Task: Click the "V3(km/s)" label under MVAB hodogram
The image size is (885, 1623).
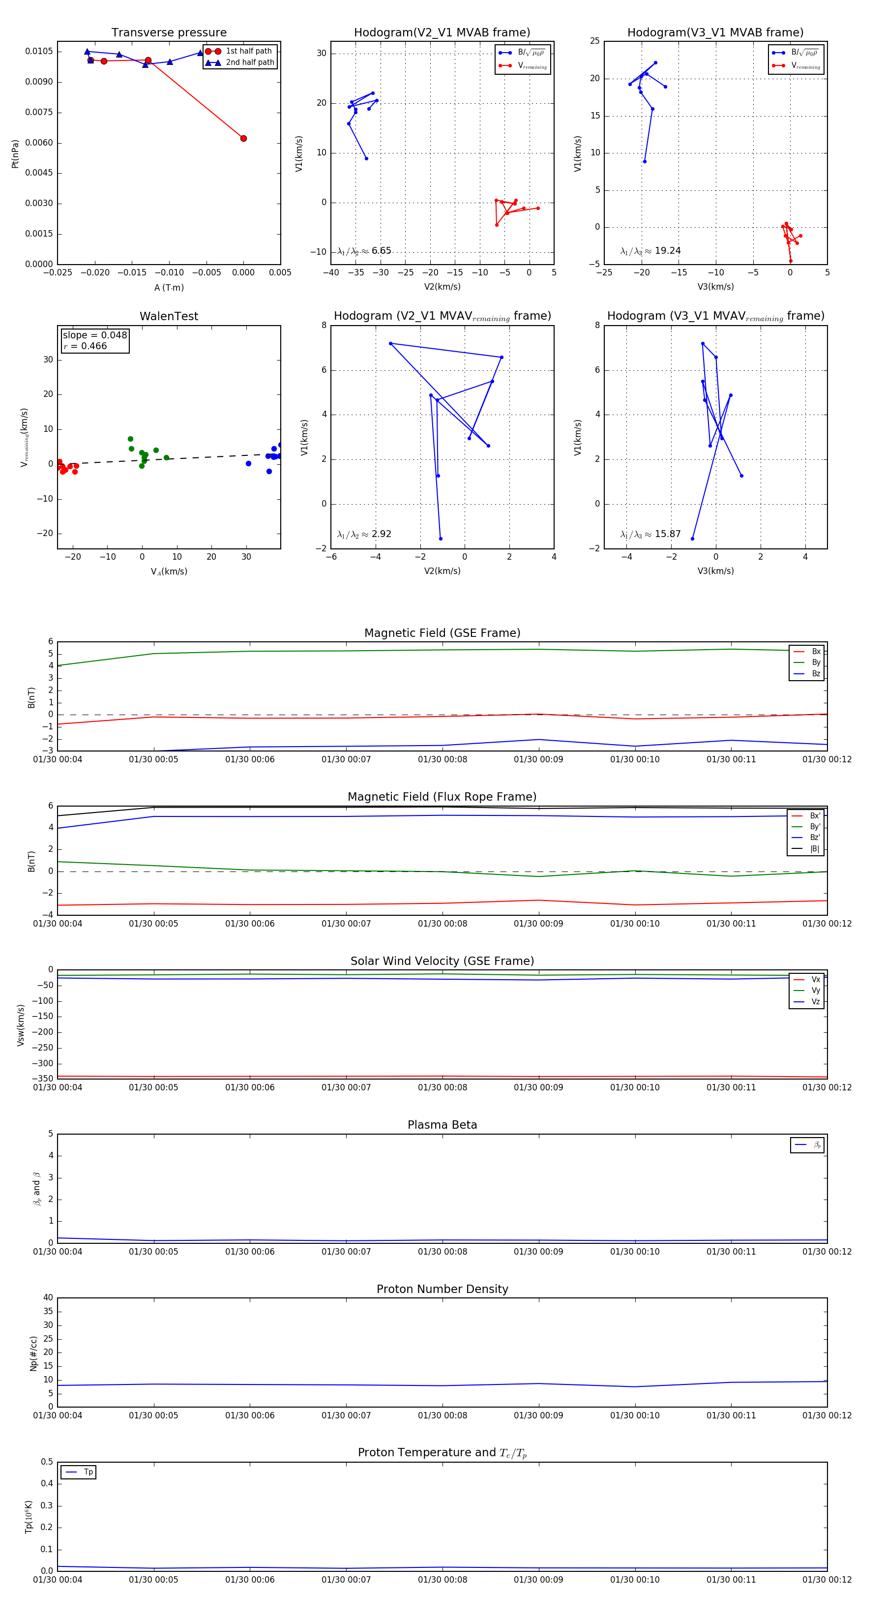Action: pos(715,287)
